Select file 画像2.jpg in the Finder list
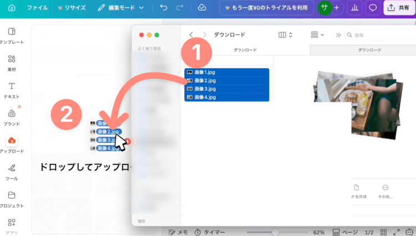This screenshot has height=236, width=416. click(x=227, y=80)
